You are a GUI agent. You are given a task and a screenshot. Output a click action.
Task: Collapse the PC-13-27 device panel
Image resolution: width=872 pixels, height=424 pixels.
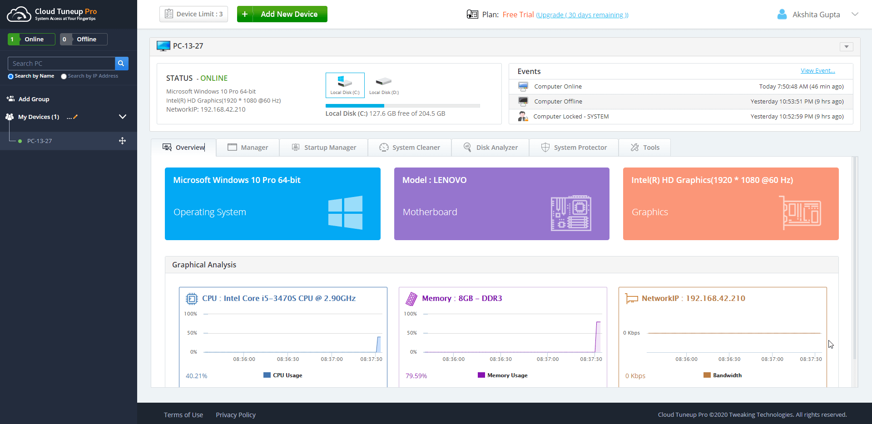point(847,47)
